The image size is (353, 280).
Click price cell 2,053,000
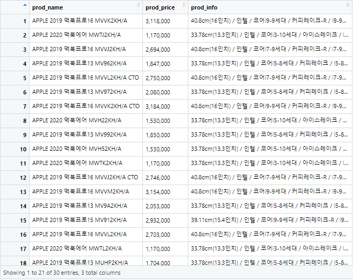pos(165,206)
